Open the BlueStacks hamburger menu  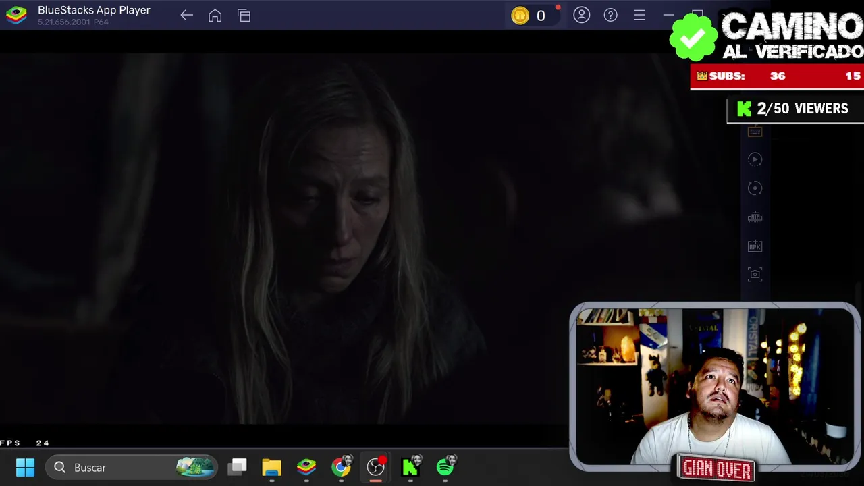coord(639,15)
